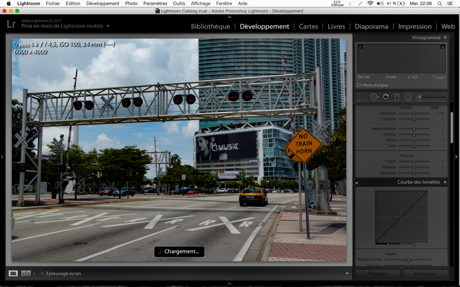Image resolution: width=460 pixels, height=287 pixels.
Task: Enable the Epreuvage écran checkbox
Action: pos(42,274)
